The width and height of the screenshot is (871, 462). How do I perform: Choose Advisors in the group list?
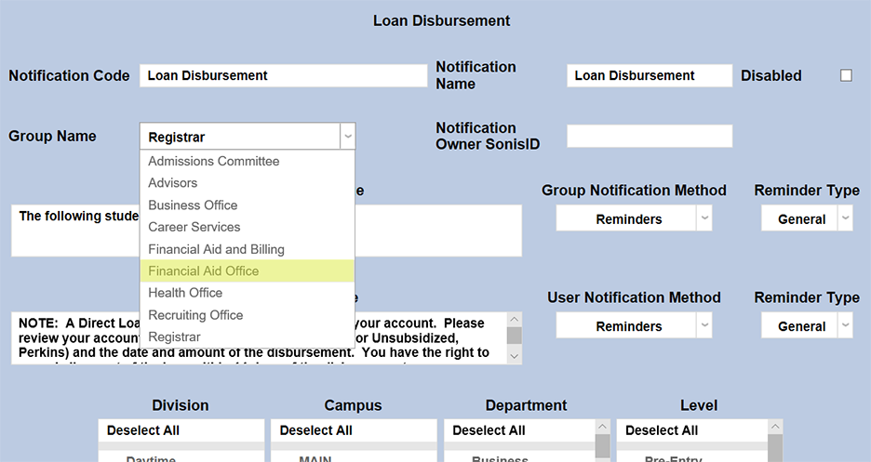(x=248, y=183)
